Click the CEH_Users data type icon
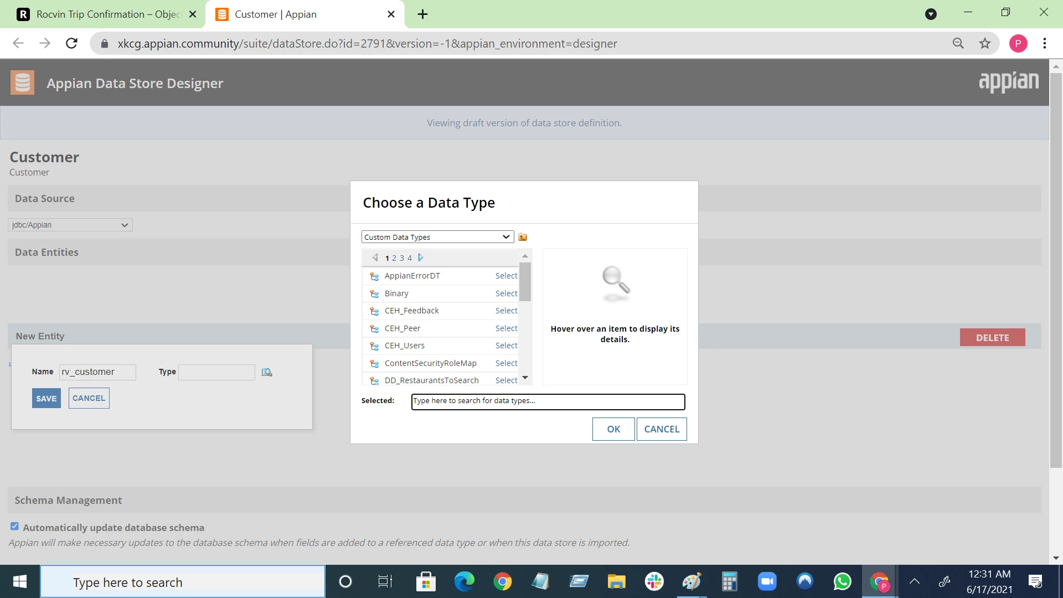The width and height of the screenshot is (1063, 598). tap(374, 346)
